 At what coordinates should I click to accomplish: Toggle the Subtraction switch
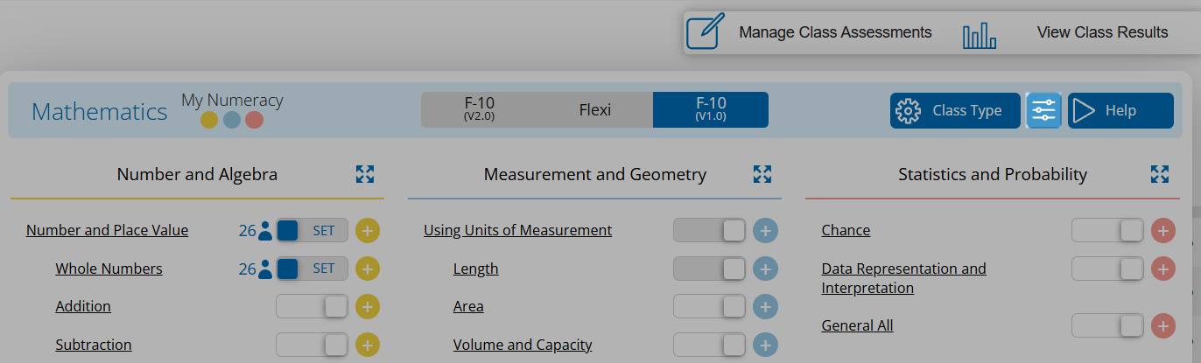(x=312, y=345)
